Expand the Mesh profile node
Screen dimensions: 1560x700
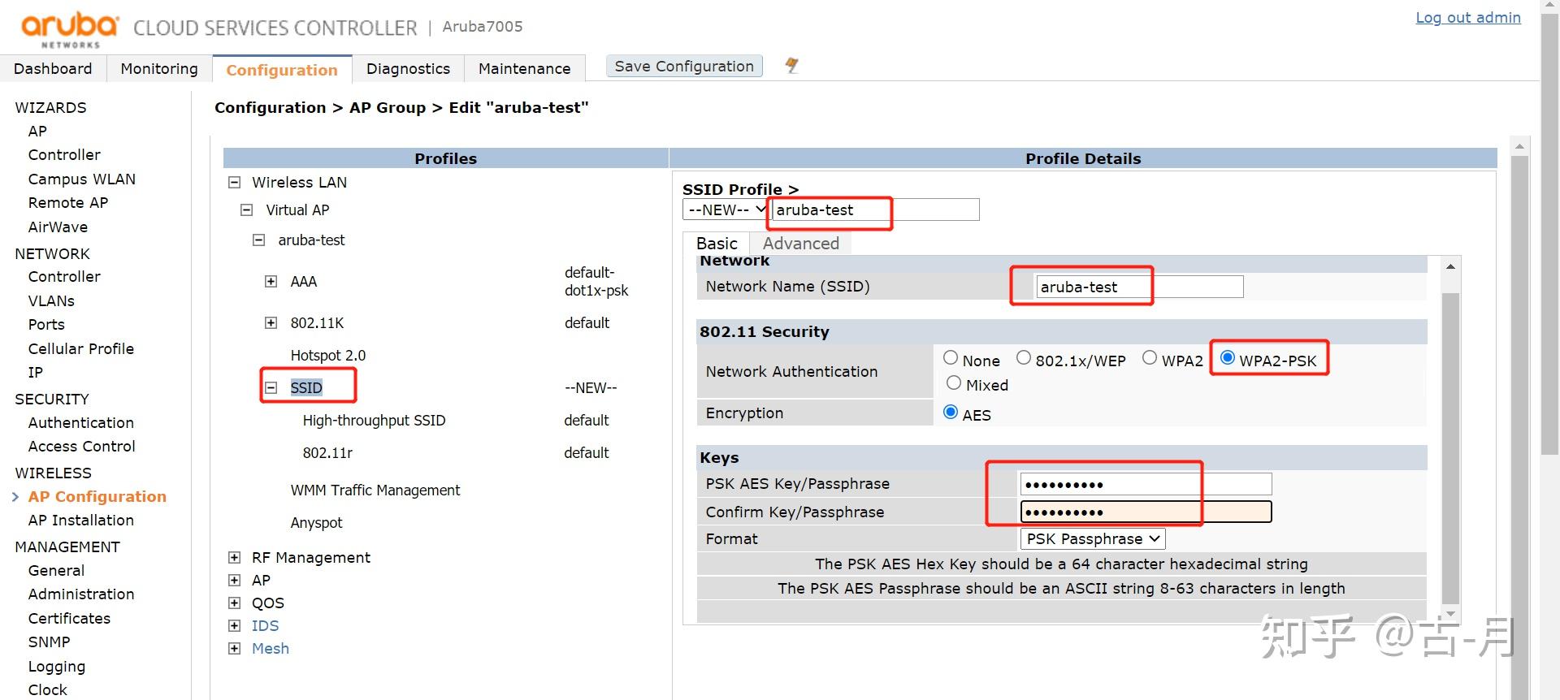[x=234, y=649]
